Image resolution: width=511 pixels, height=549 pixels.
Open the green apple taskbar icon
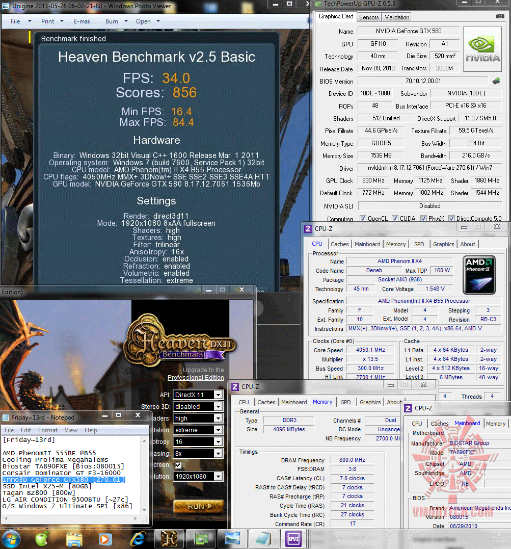click(x=42, y=538)
